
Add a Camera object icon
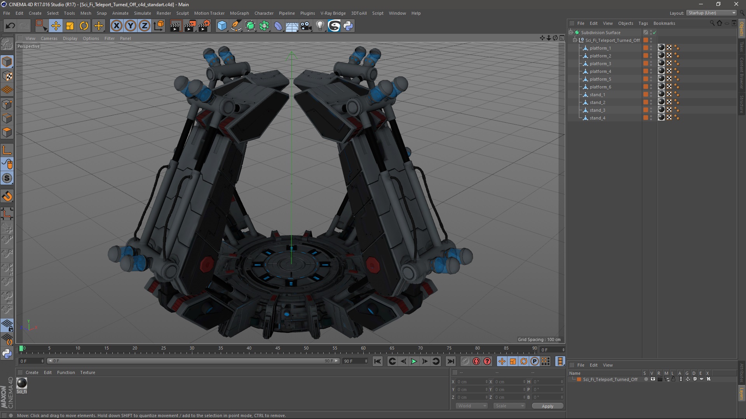pyautogui.click(x=306, y=26)
